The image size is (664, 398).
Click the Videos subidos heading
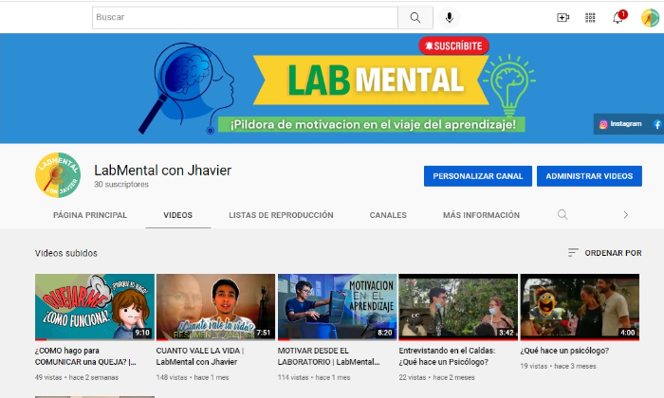[66, 253]
